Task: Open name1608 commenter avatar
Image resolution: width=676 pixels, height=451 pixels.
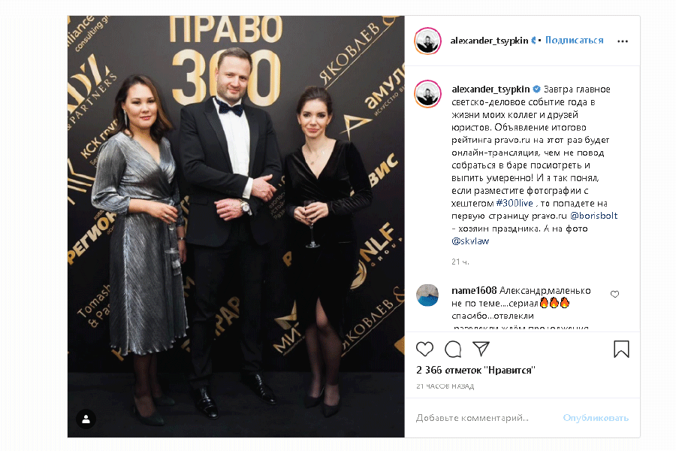Action: (x=427, y=295)
